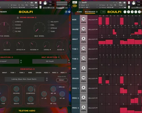The height and width of the screenshot is (113, 142).
Task: Select pattern slot 4 circle
Action: point(136,12)
